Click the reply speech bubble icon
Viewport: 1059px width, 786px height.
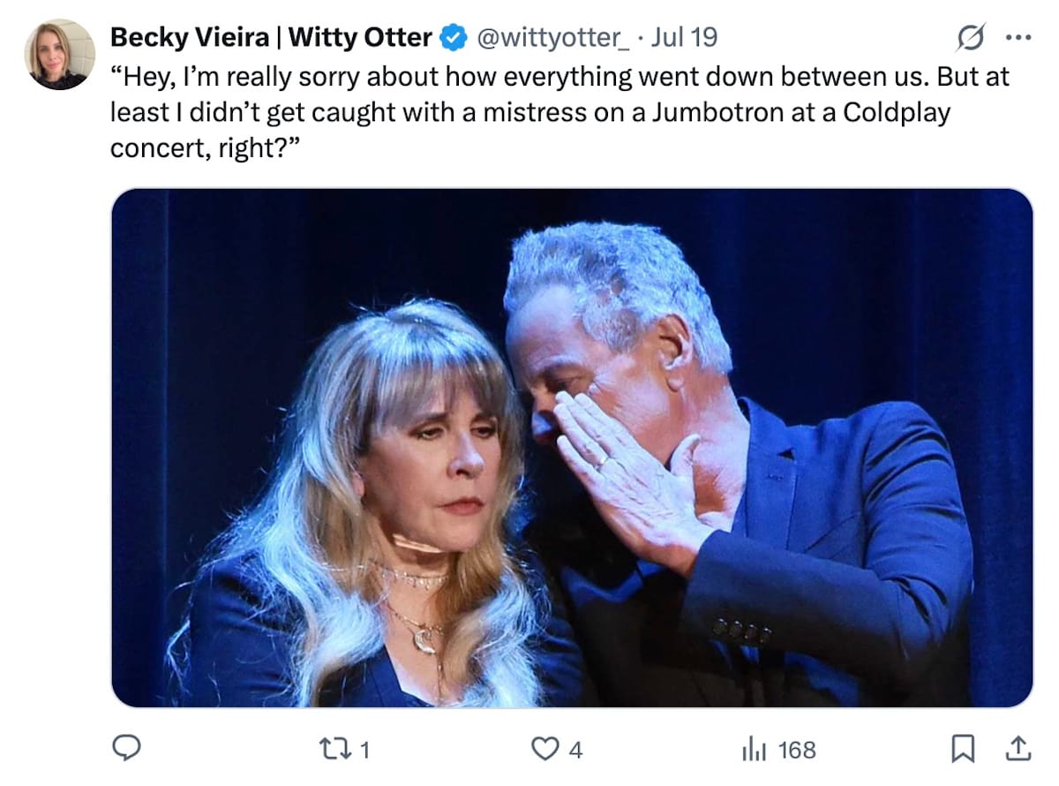click(x=127, y=750)
